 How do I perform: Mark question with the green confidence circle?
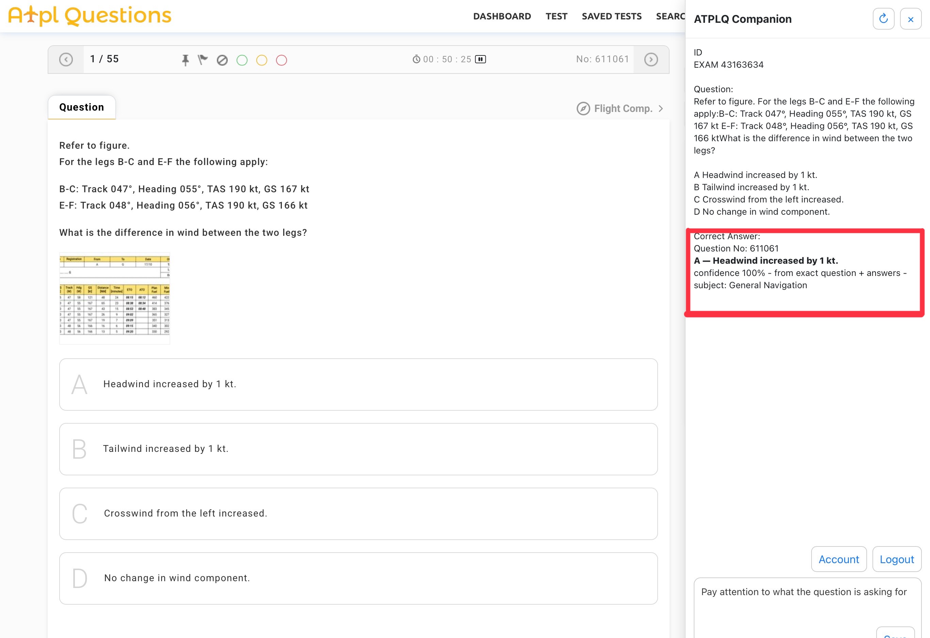pyautogui.click(x=242, y=60)
